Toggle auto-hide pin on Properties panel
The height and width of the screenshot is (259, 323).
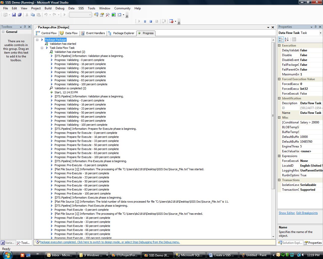[x=315, y=27]
